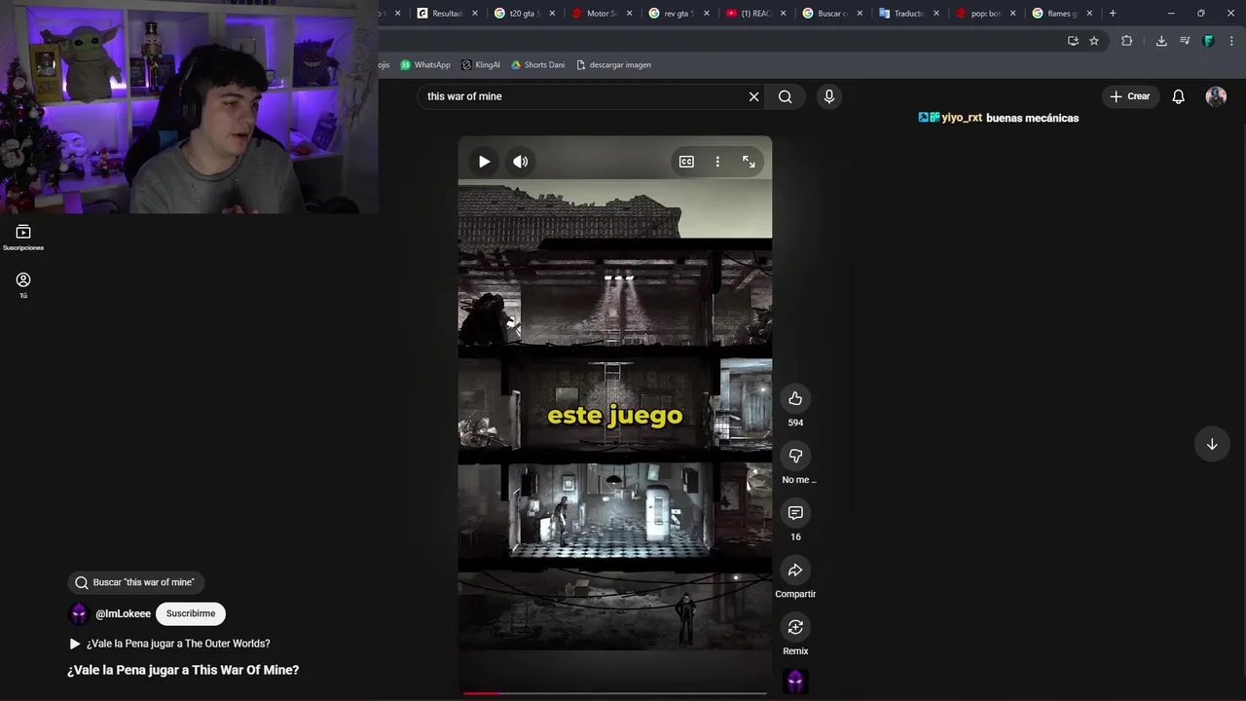Open YouTube notifications bell
Image resolution: width=1246 pixels, height=701 pixels.
(x=1178, y=96)
